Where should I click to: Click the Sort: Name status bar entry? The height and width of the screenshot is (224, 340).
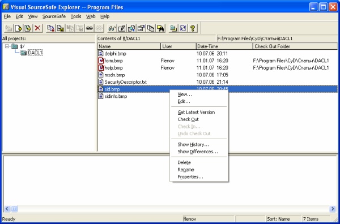point(284,219)
